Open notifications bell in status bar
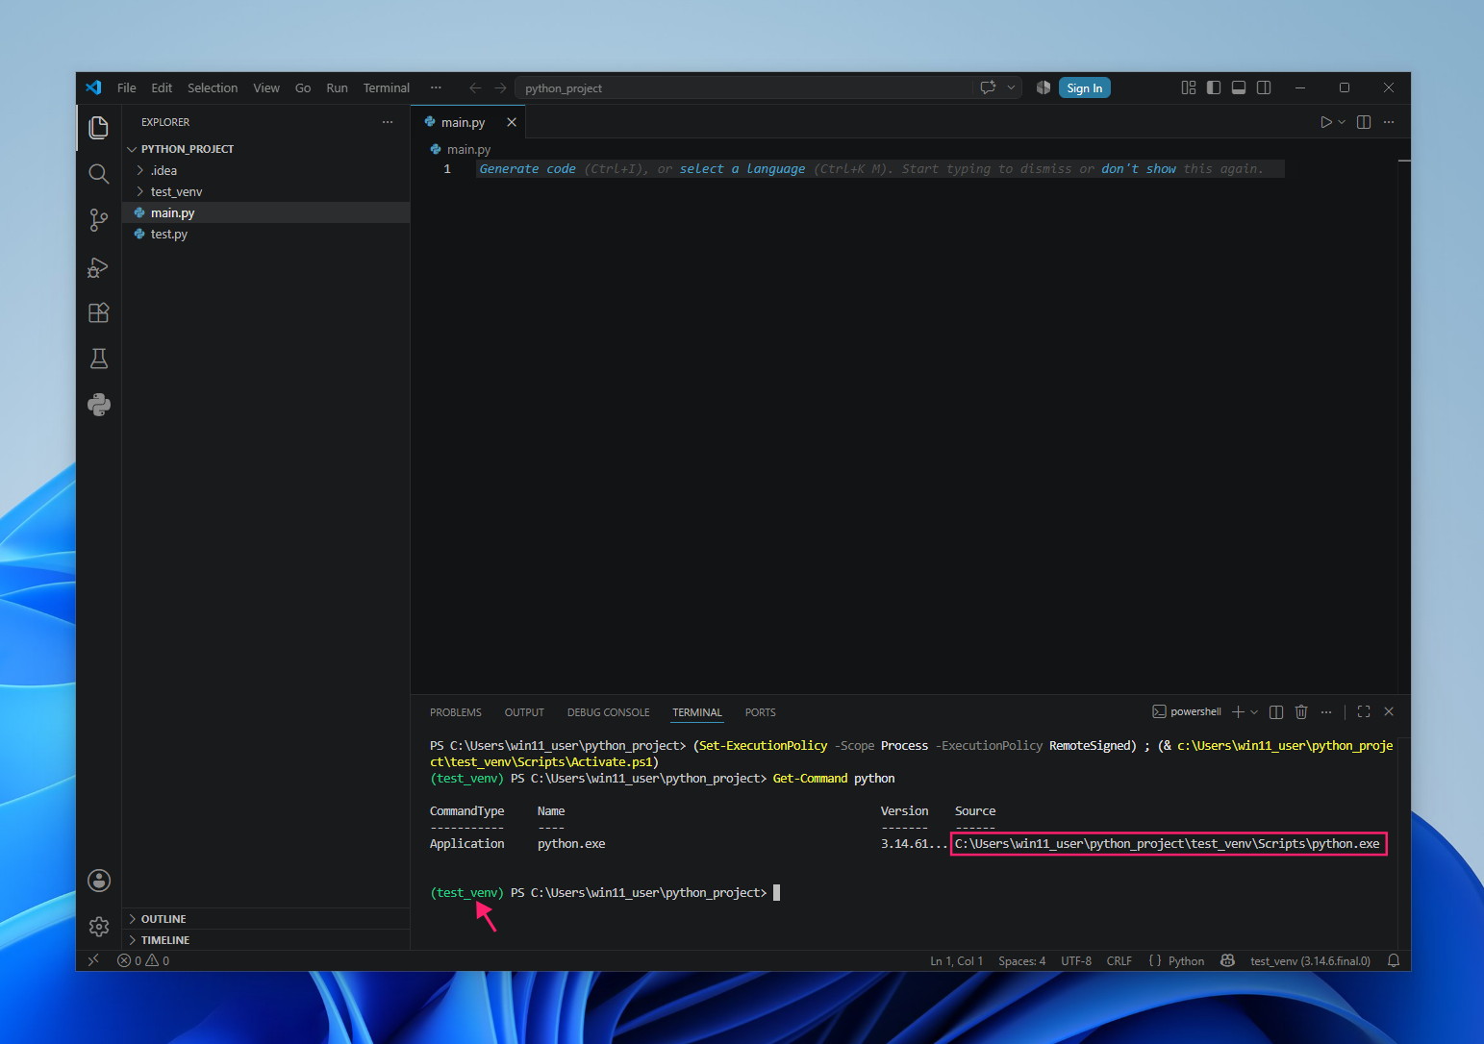Image resolution: width=1484 pixels, height=1044 pixels. [x=1394, y=960]
